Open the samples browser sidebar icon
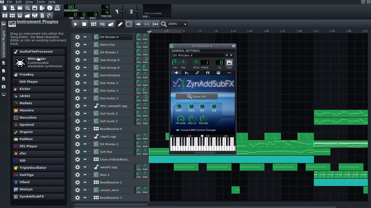The width and height of the screenshot is (371, 208). [x=3, y=71]
